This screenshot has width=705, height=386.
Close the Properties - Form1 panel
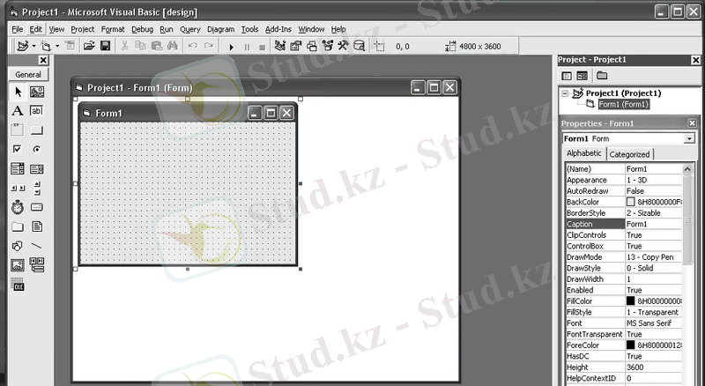[692, 122]
